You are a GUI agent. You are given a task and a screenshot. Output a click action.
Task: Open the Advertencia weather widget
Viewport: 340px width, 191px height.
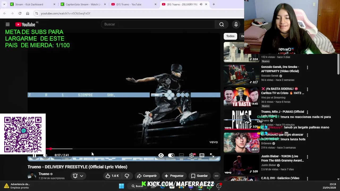point(16,186)
